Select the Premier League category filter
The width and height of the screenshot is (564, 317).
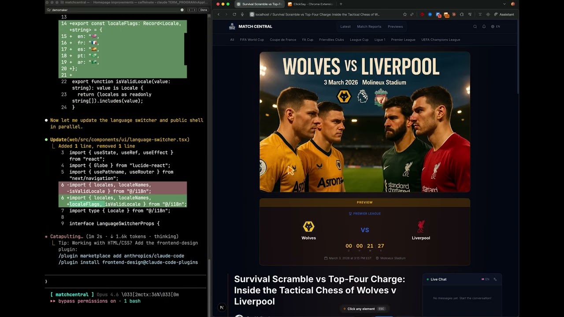point(403,40)
